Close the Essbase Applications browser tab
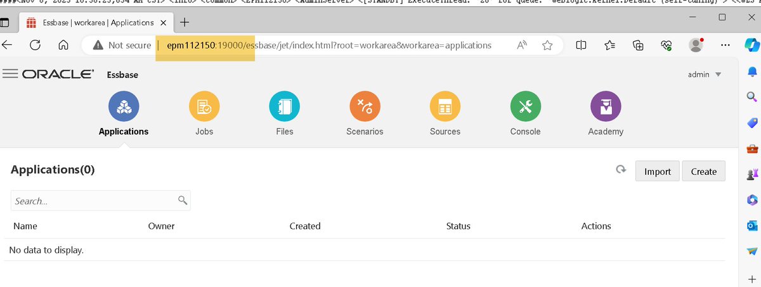The width and height of the screenshot is (761, 287). click(164, 23)
